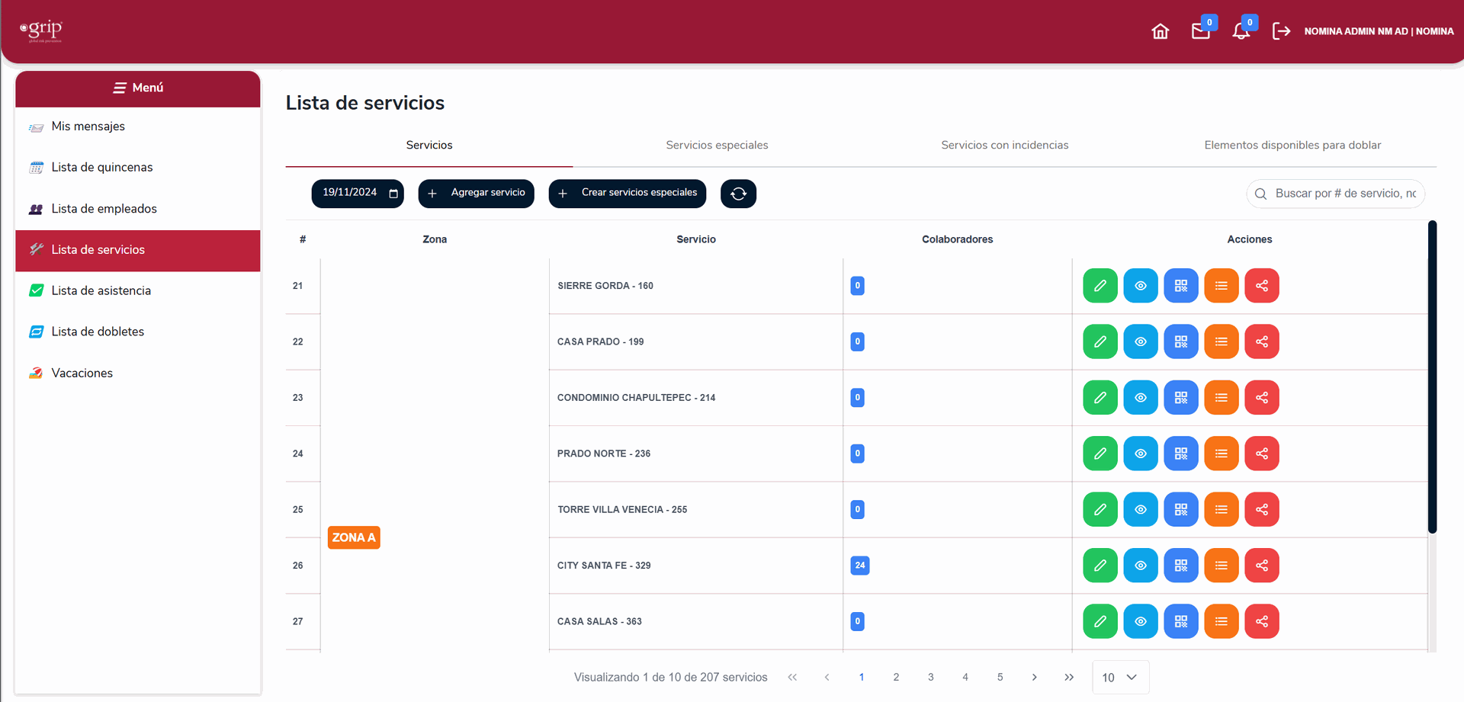The image size is (1464, 702).
Task: Share the CITY SANTA FE - 329 service
Action: 1261,566
